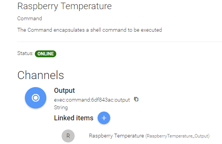Screen dimensions: 222x144
Task: Click the gray R item avatar
Action: click(x=68, y=136)
